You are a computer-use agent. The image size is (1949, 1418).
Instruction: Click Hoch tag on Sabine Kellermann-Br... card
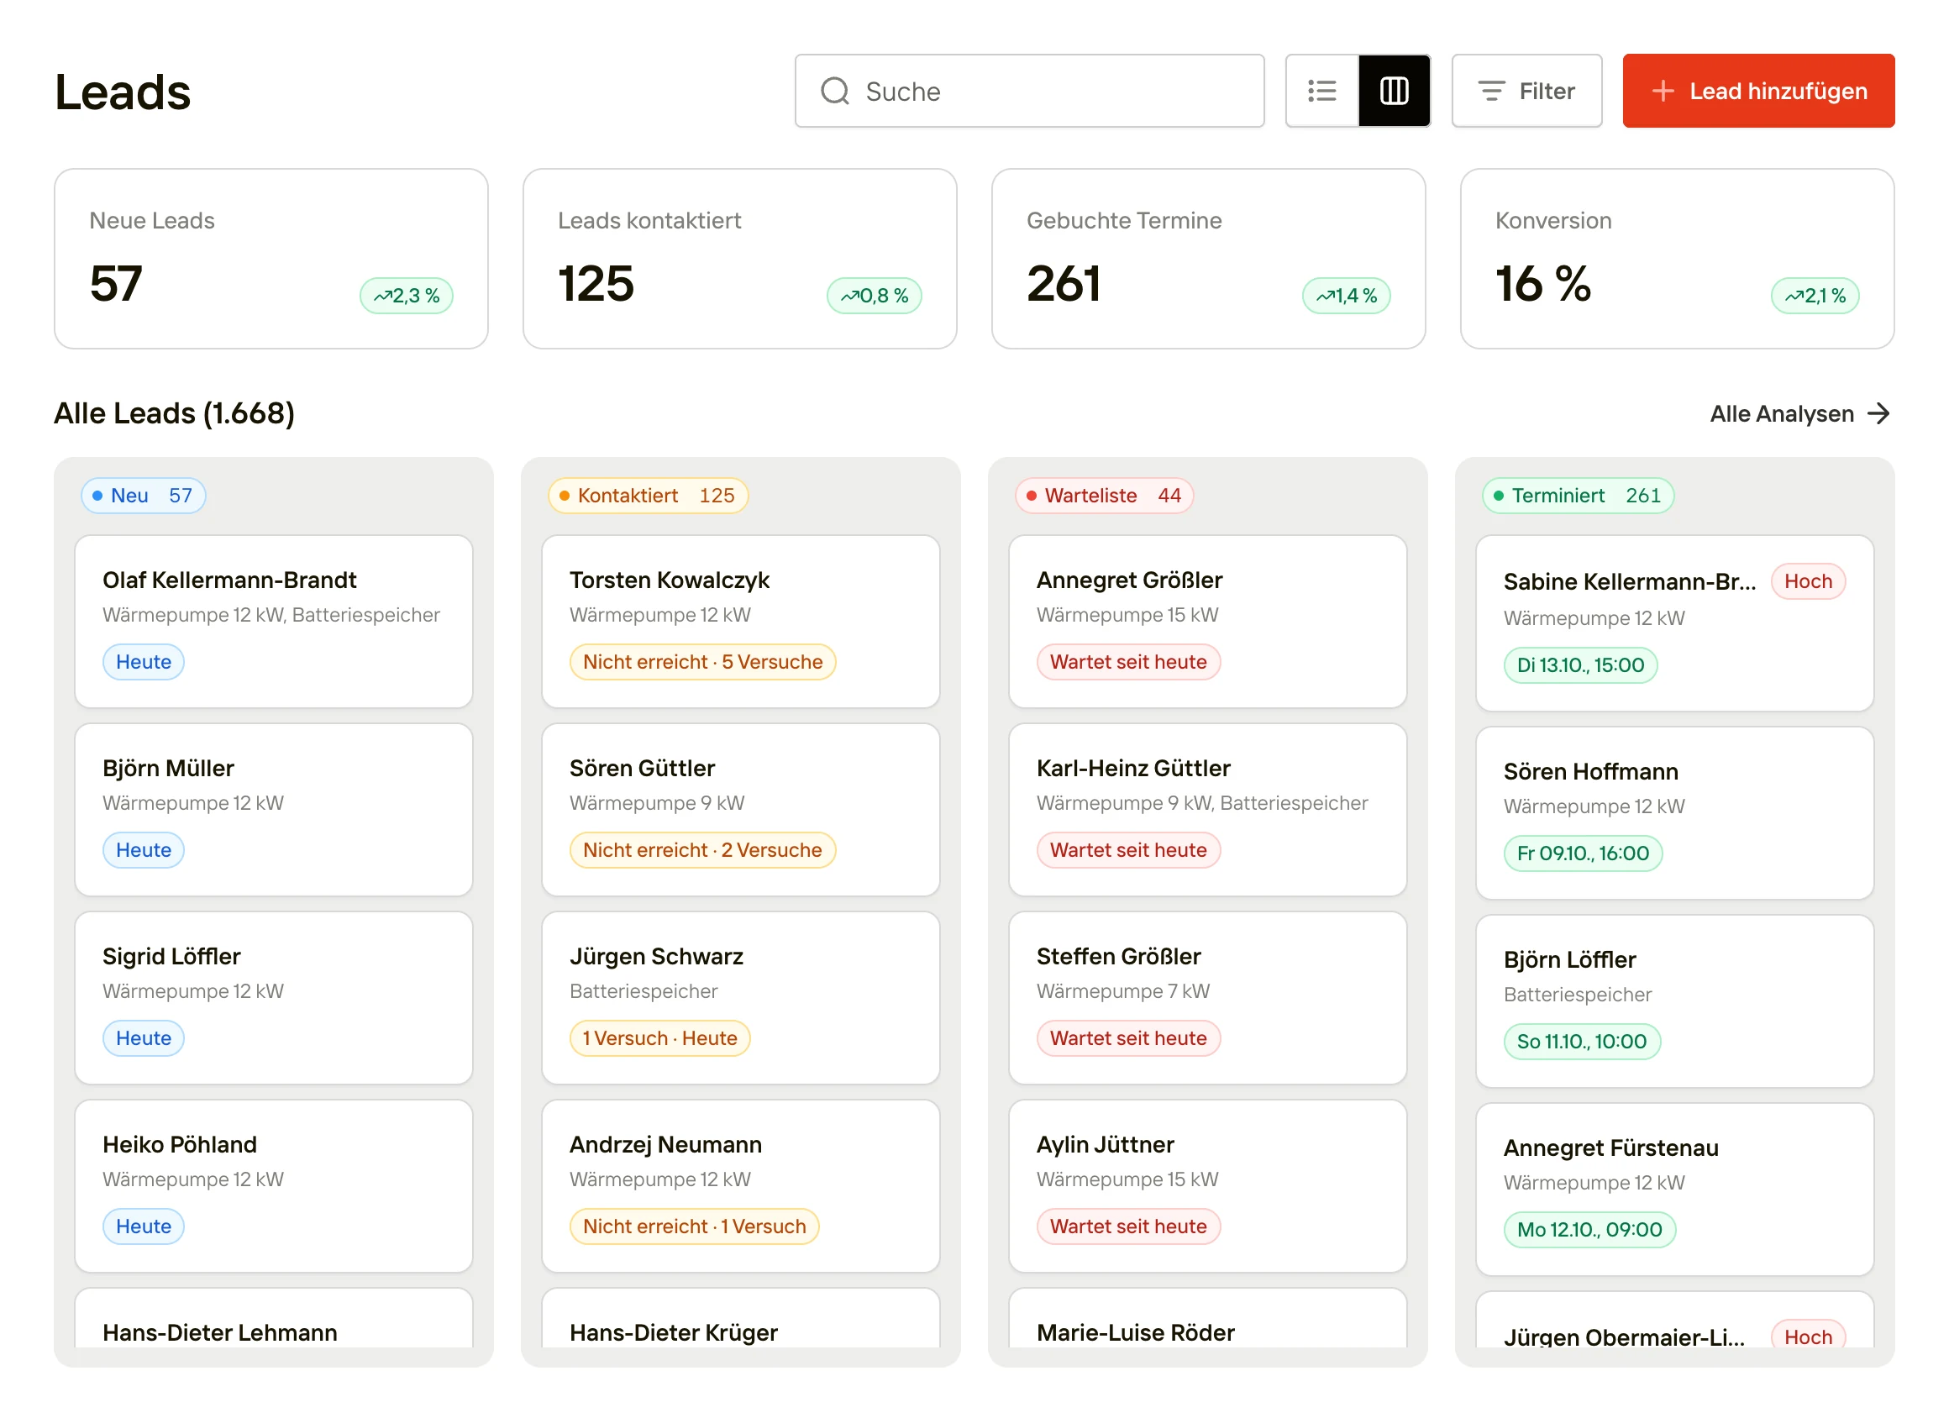coord(1808,582)
